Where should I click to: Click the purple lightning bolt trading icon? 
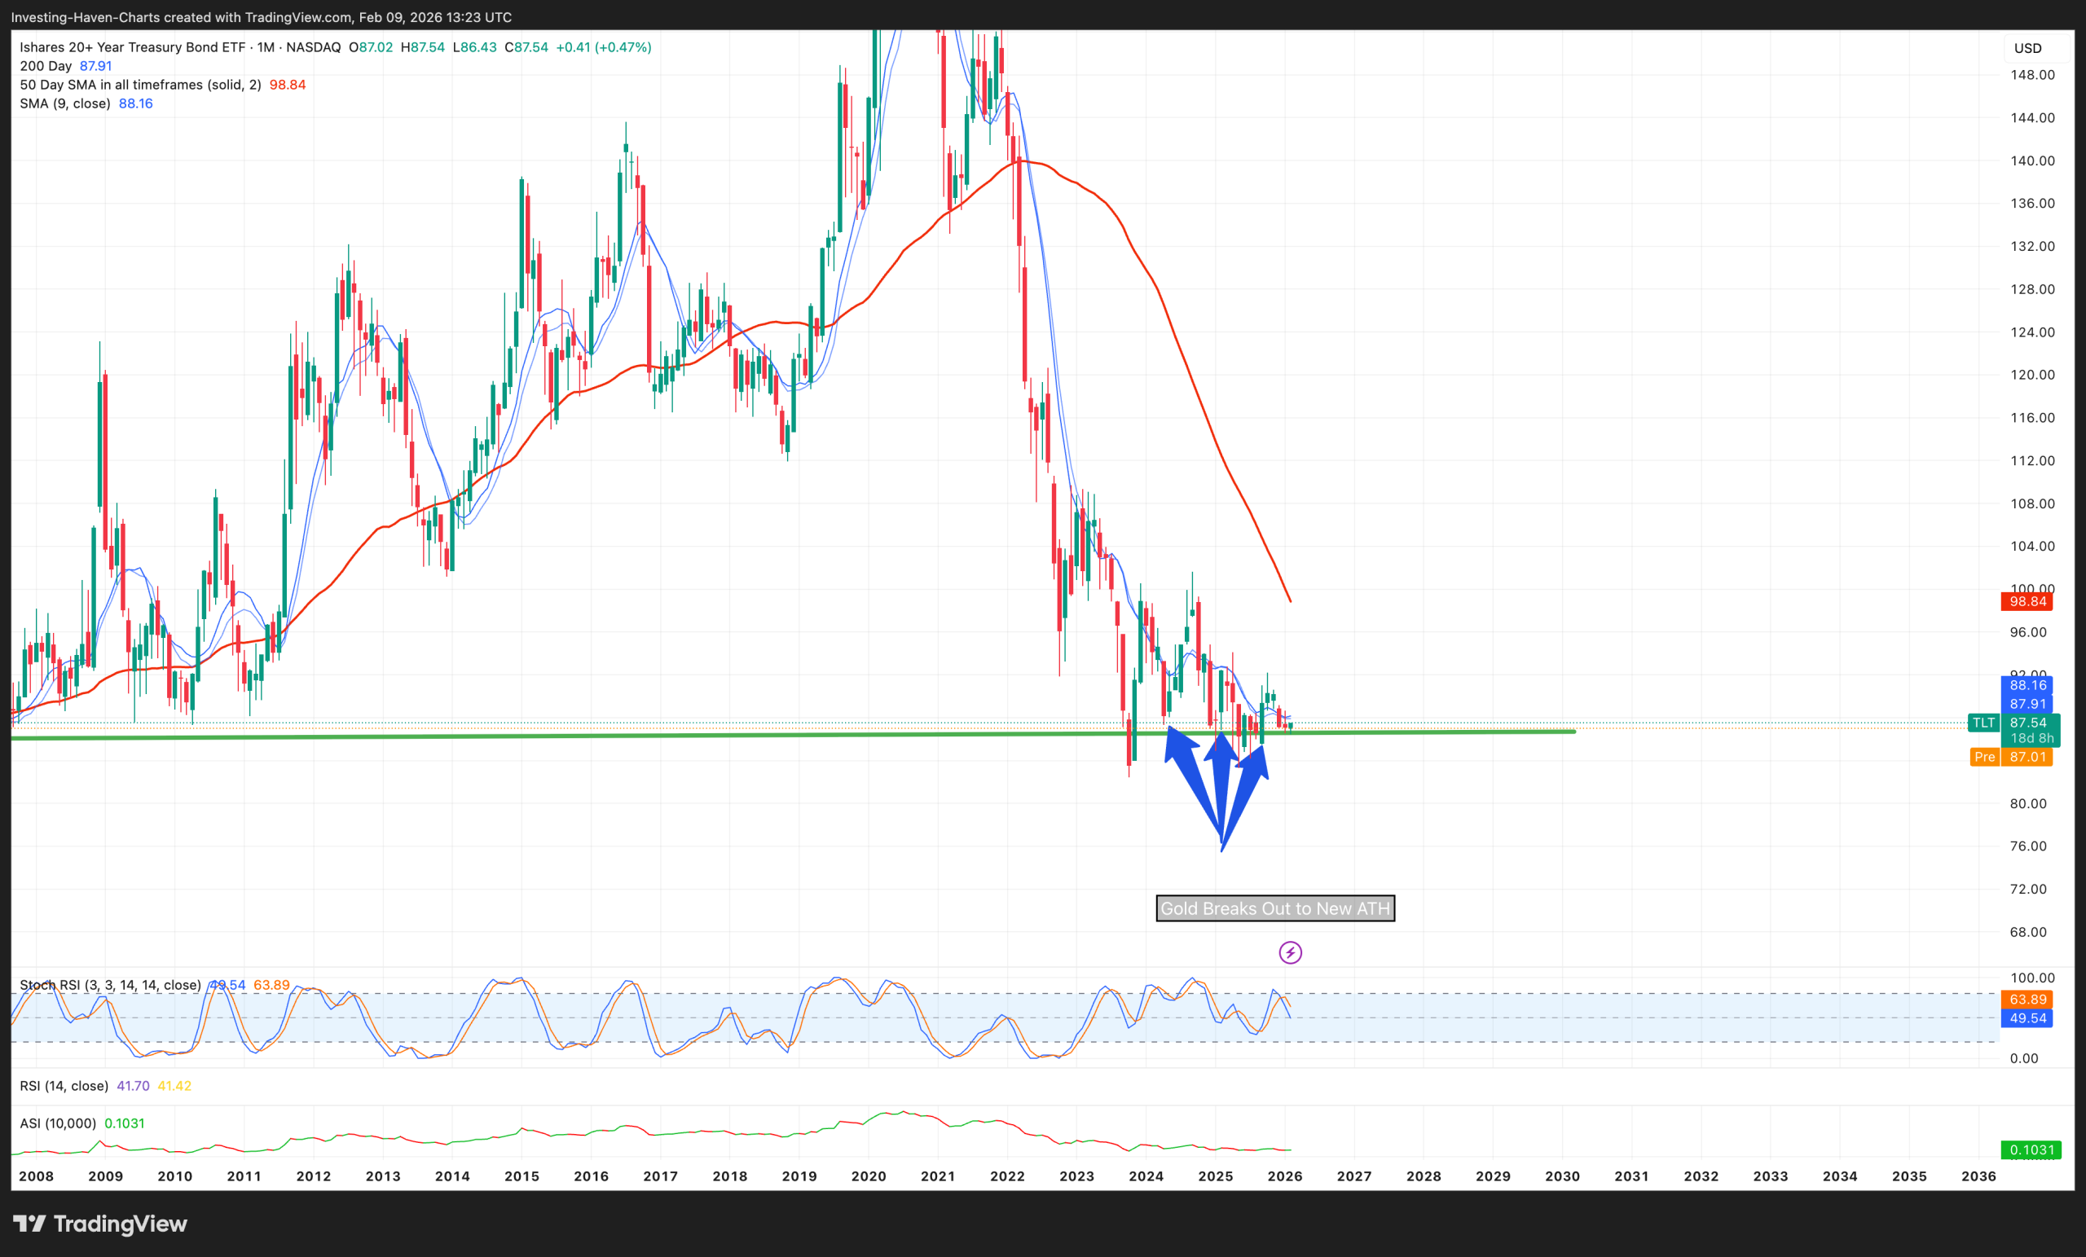[1289, 952]
